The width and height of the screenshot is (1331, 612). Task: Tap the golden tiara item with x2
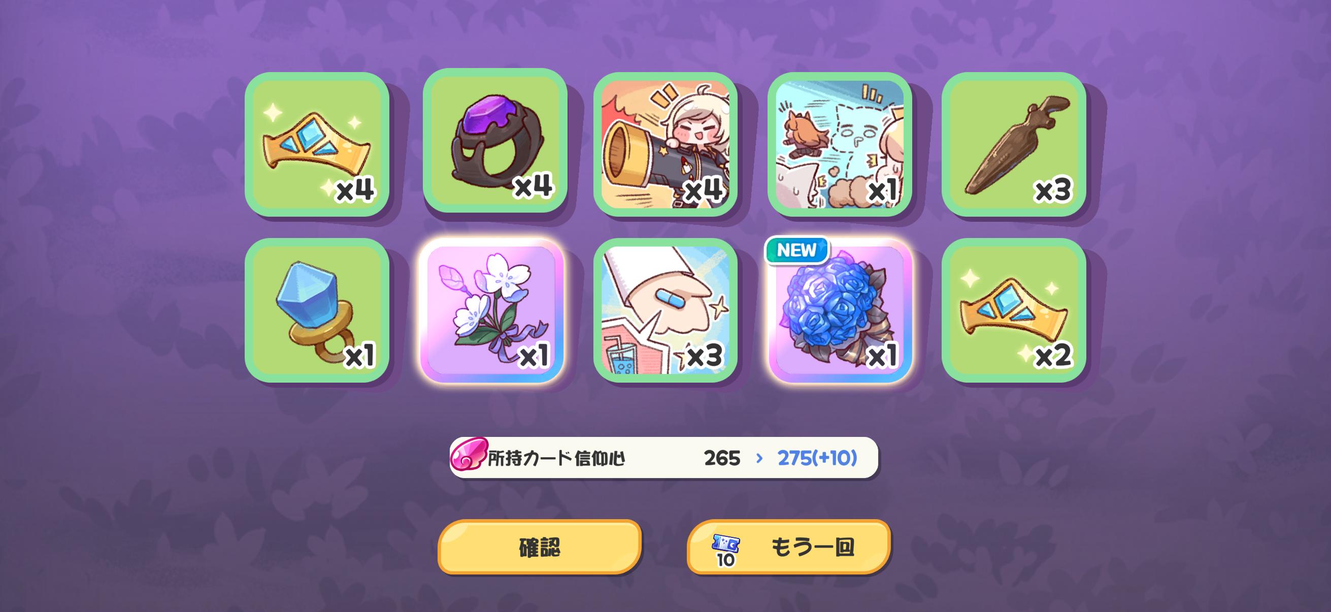tap(1014, 311)
